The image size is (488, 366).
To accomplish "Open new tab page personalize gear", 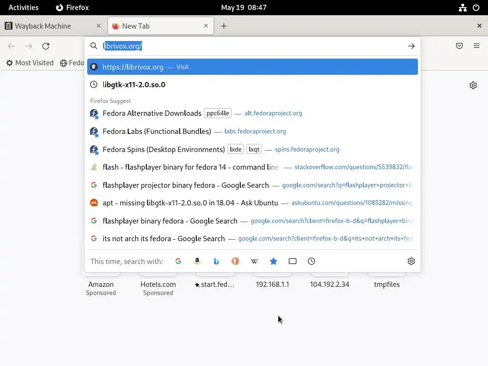I will [x=473, y=85].
